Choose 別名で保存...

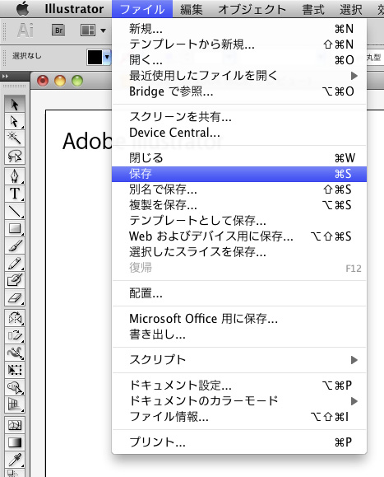point(239,189)
